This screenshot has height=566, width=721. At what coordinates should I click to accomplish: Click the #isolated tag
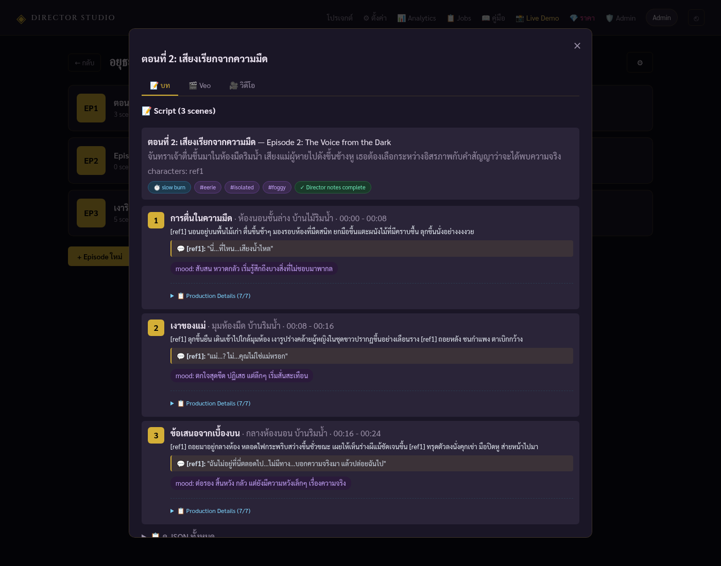[242, 187]
